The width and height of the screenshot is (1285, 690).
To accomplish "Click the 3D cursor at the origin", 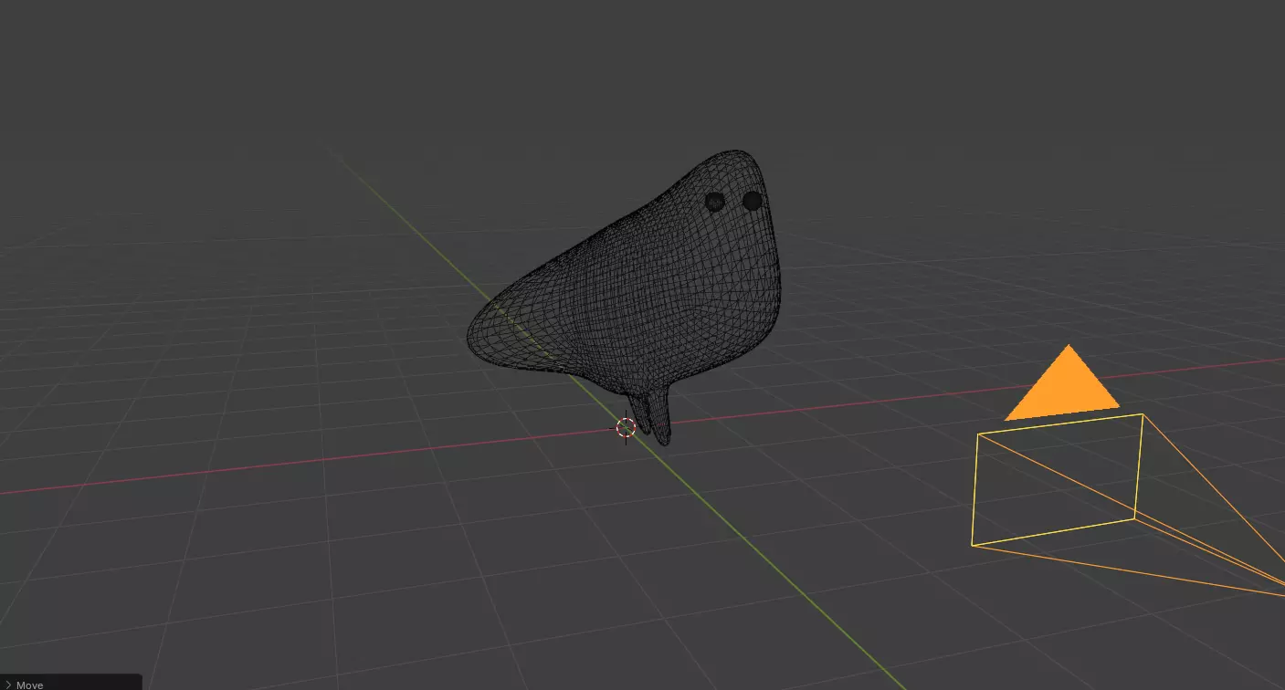I will (626, 427).
